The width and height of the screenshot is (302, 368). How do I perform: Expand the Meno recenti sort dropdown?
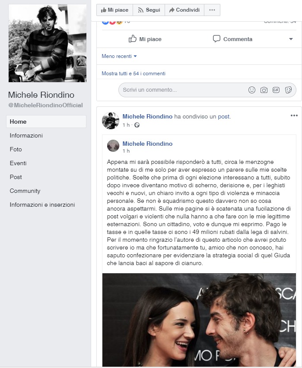tap(119, 56)
